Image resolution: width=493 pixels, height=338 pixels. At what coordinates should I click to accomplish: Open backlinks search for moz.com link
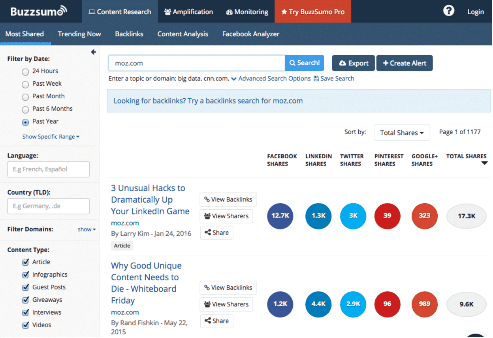click(x=208, y=101)
